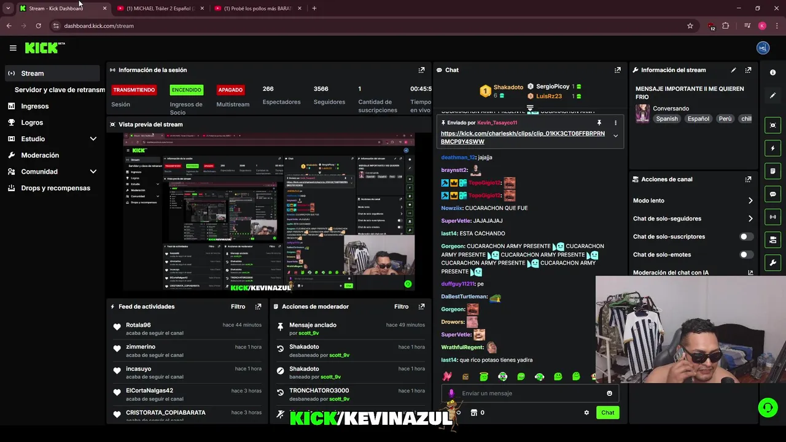Toggle the lightning bolt icon in right rail
The height and width of the screenshot is (442, 786).
point(772,148)
